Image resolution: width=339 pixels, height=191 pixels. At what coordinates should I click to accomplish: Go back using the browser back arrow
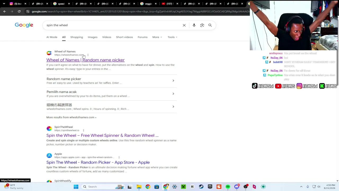5,11
